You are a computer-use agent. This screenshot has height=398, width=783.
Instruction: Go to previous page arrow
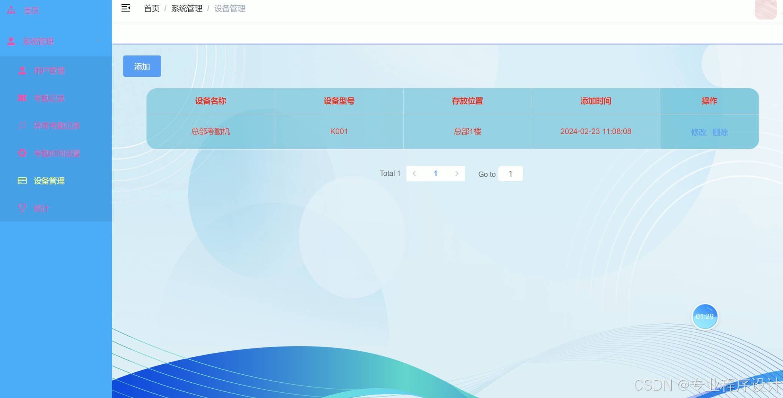[414, 174]
